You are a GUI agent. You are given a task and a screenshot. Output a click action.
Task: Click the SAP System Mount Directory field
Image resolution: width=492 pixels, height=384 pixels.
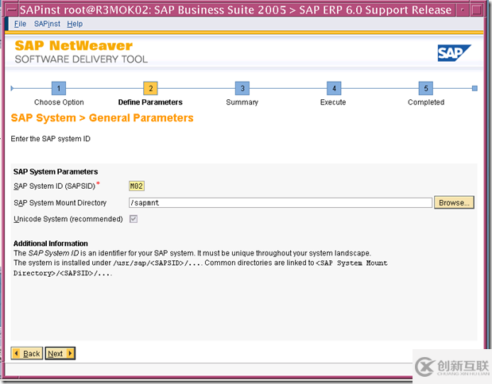click(x=281, y=202)
